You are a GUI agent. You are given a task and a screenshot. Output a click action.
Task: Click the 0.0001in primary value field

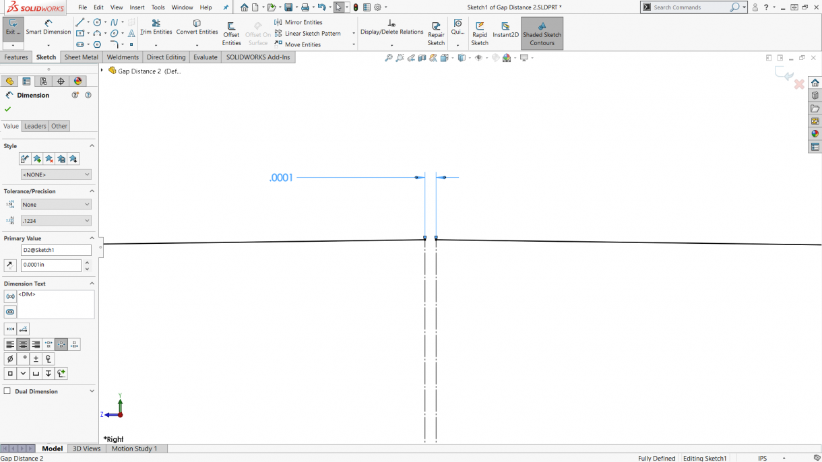coord(51,265)
